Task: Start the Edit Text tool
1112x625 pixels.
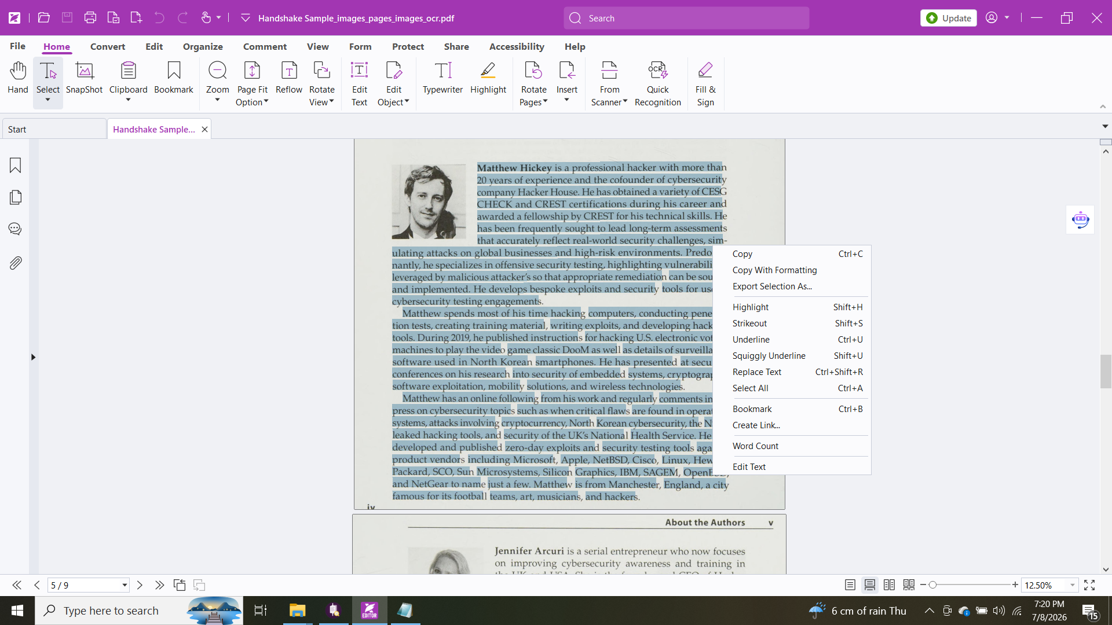Action: tap(359, 84)
